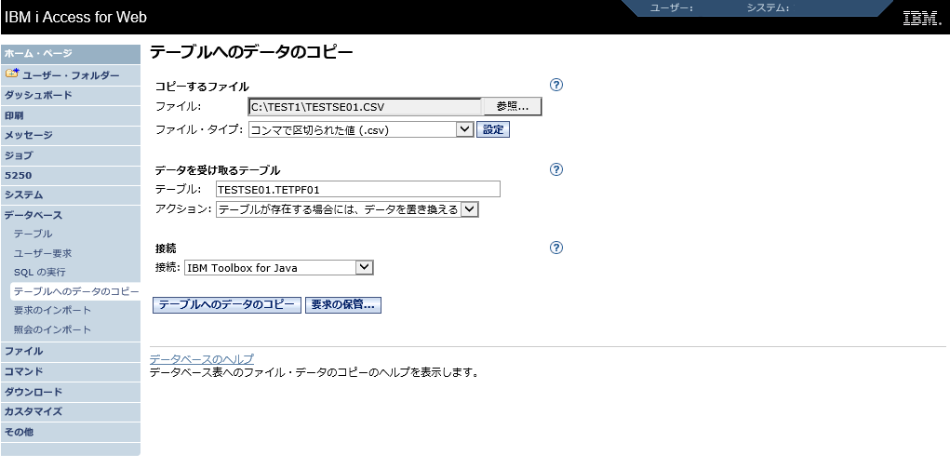Screen dimensions: 950x456
Task: Select 要求のインポート in sidebar
Action: pyautogui.click(x=52, y=311)
